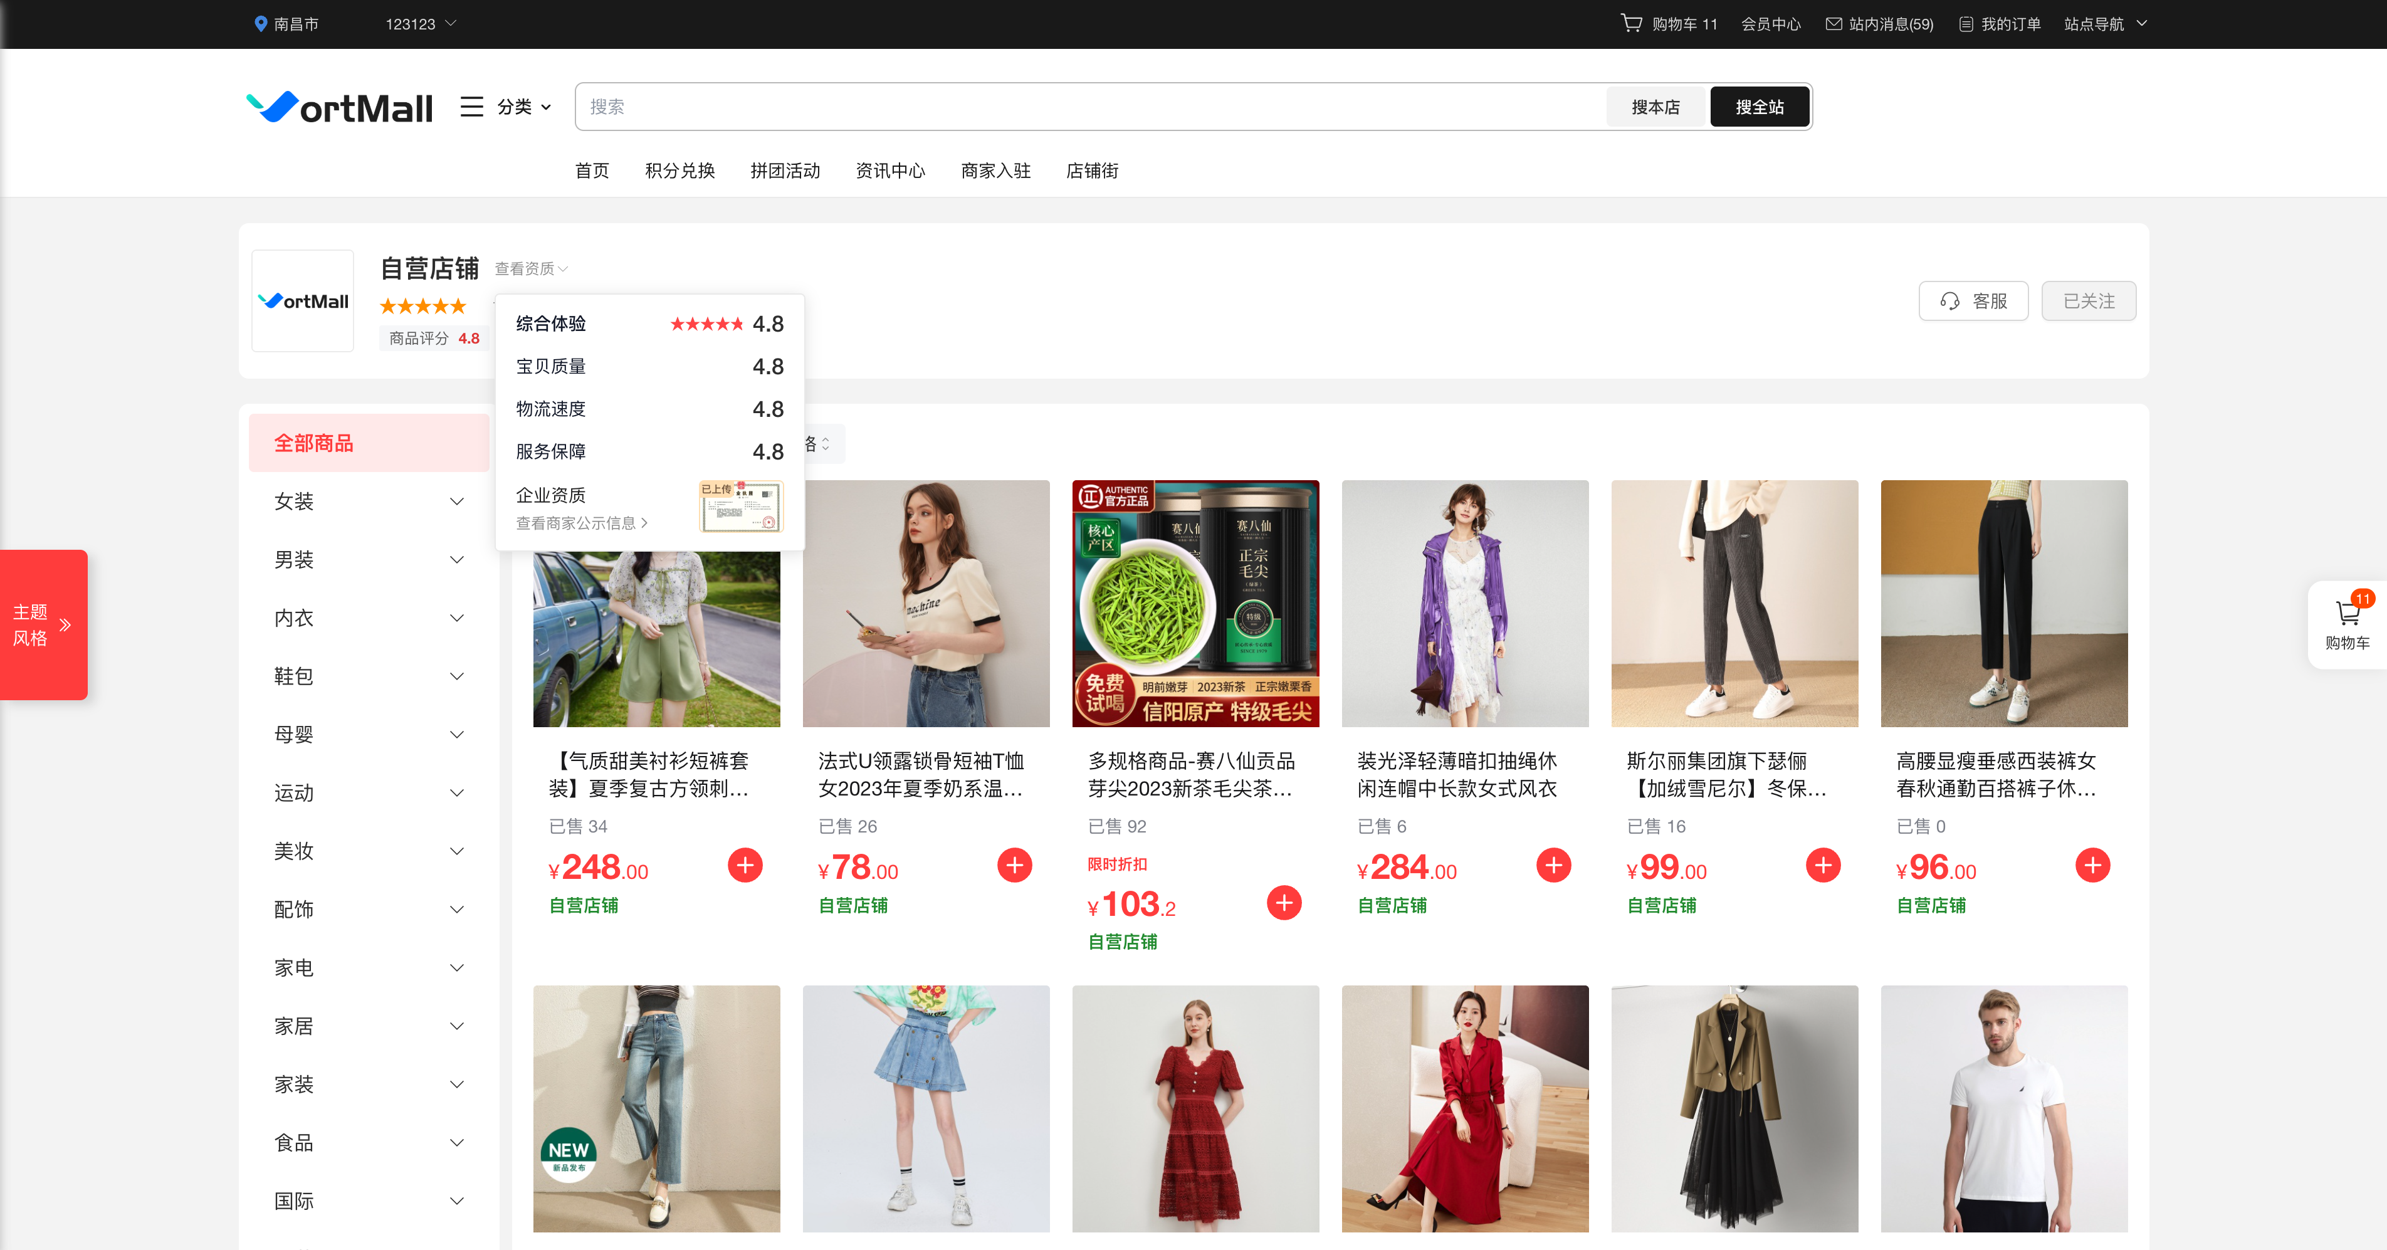Select 全部商品 in sidebar
The image size is (2387, 1250).
point(369,443)
